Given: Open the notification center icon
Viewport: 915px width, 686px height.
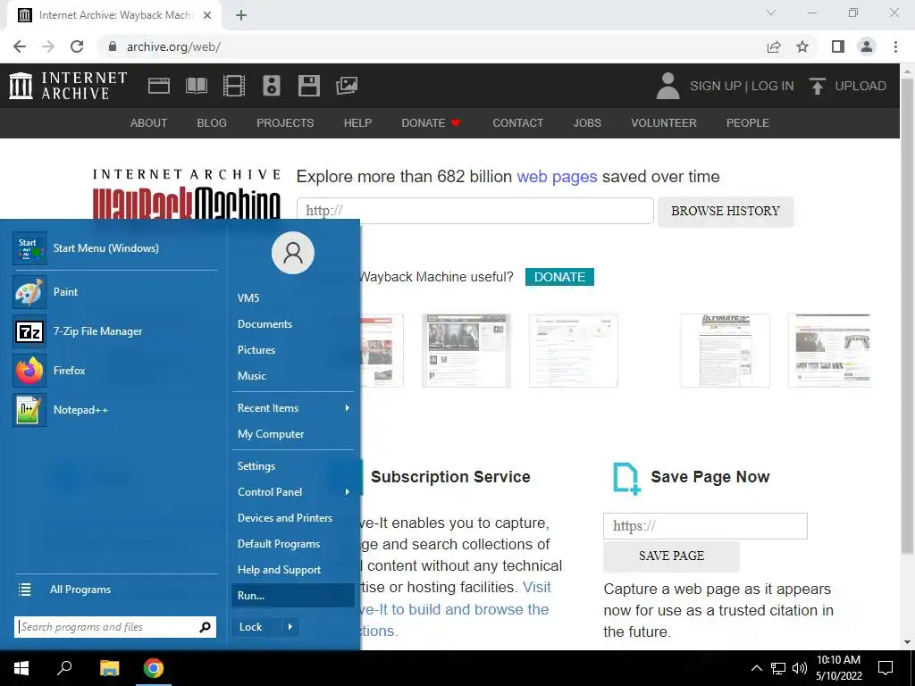Looking at the screenshot, I should pyautogui.click(x=886, y=668).
